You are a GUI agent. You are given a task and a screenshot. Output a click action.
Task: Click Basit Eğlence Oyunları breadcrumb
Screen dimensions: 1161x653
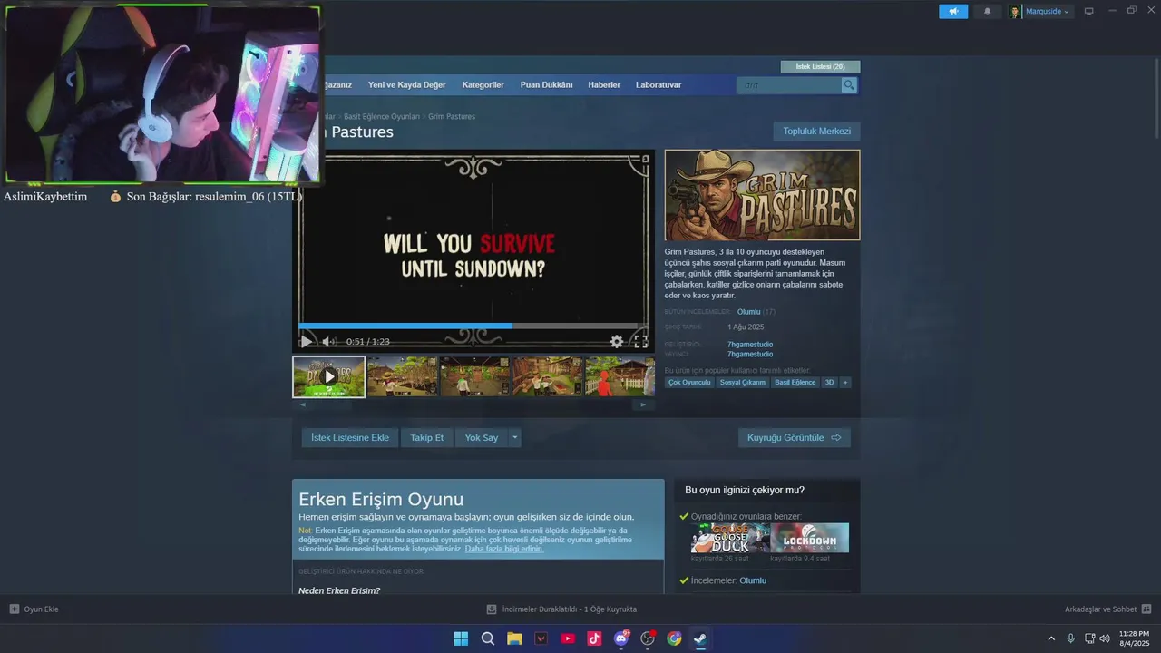coord(382,117)
